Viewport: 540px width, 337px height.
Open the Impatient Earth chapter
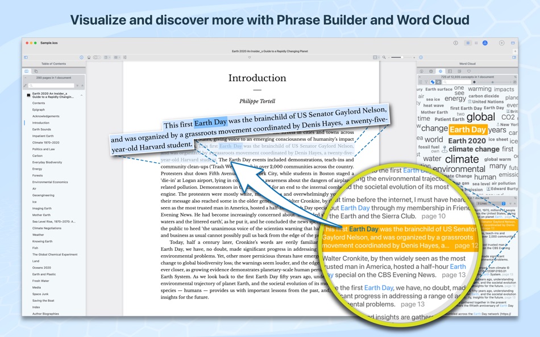(x=43, y=136)
